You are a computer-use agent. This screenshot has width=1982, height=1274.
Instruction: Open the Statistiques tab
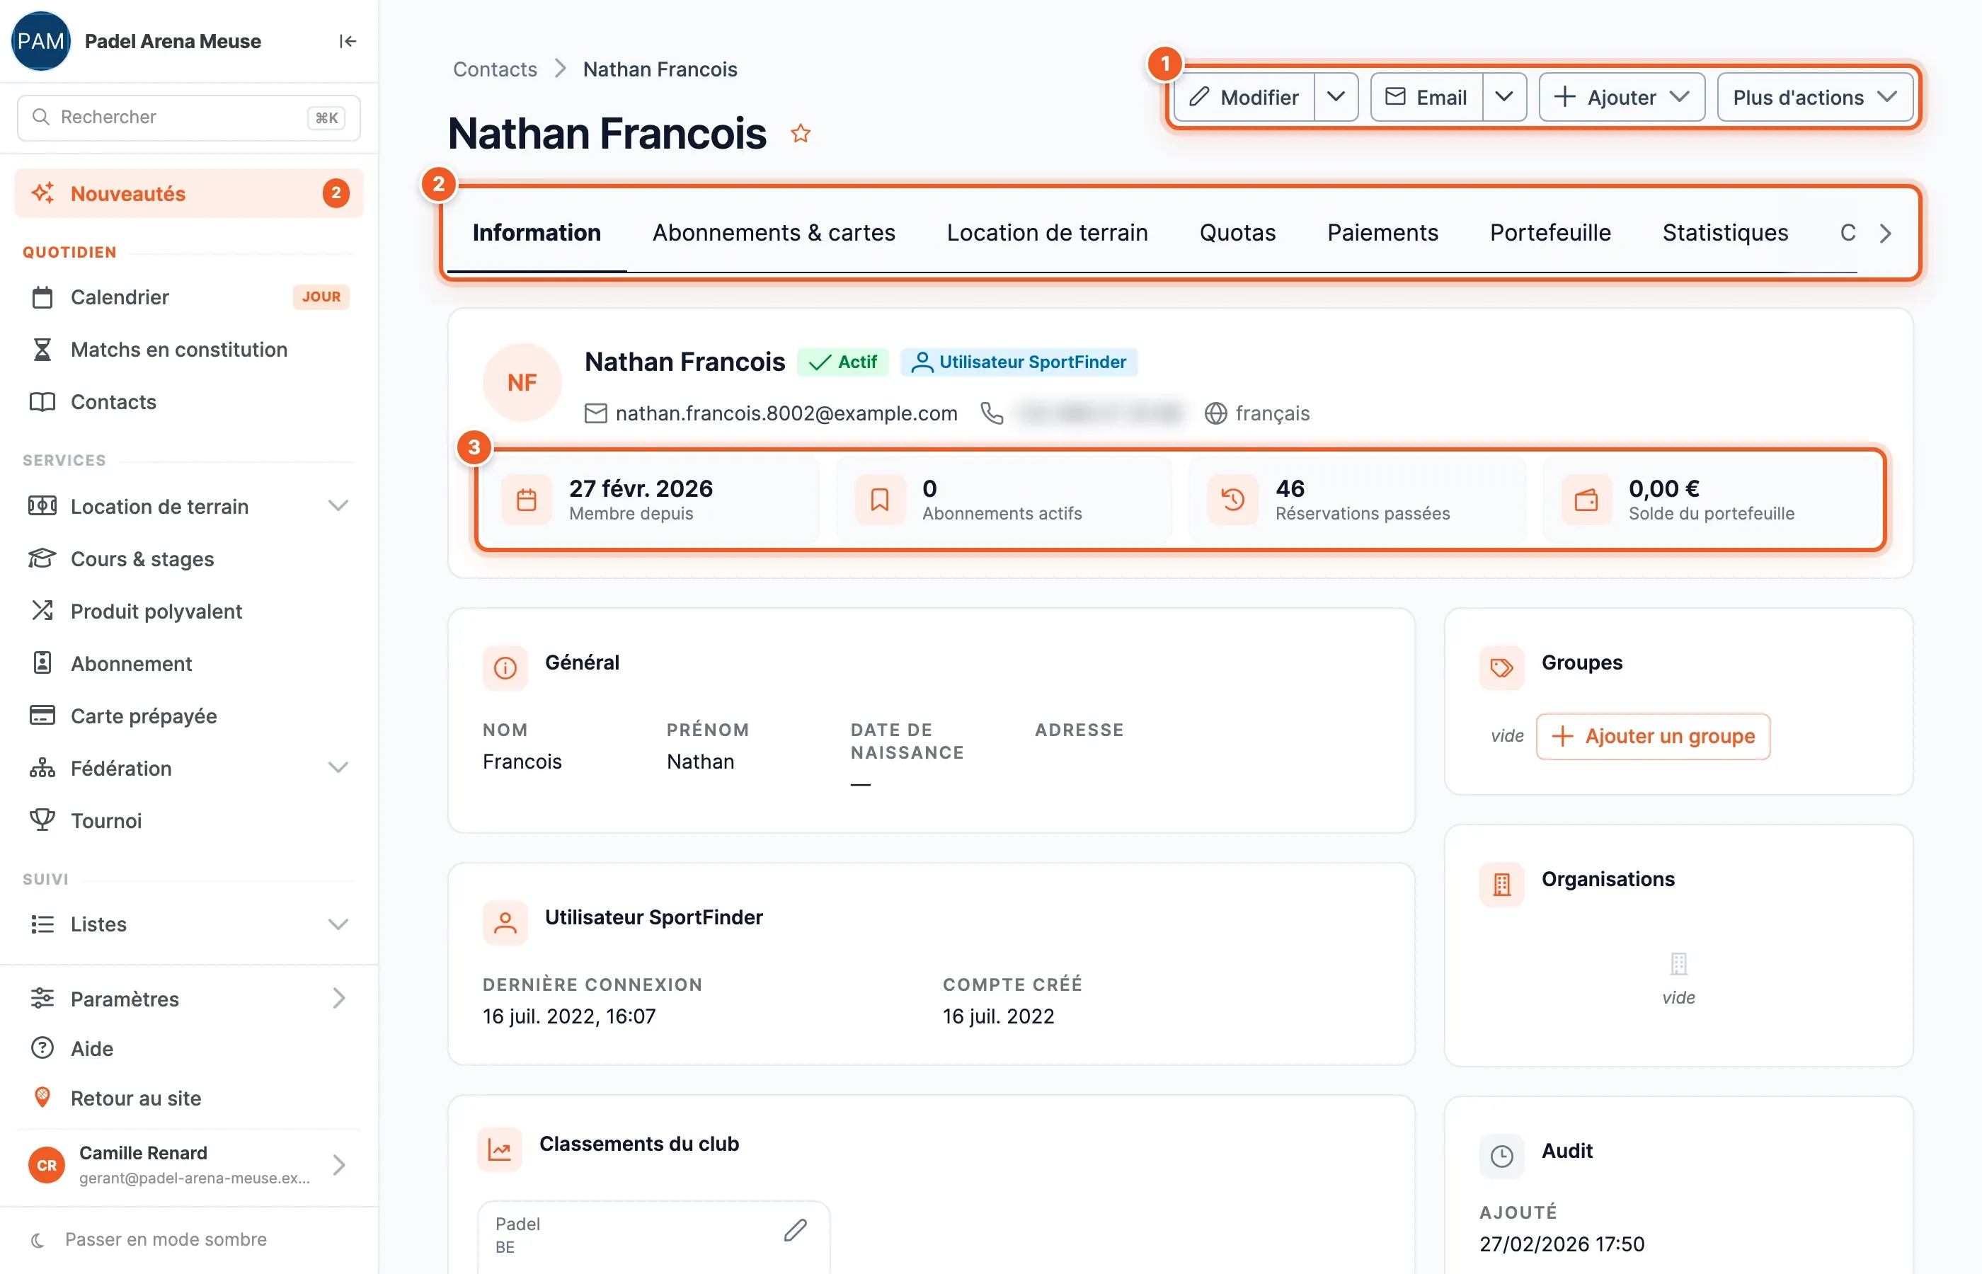[1725, 232]
